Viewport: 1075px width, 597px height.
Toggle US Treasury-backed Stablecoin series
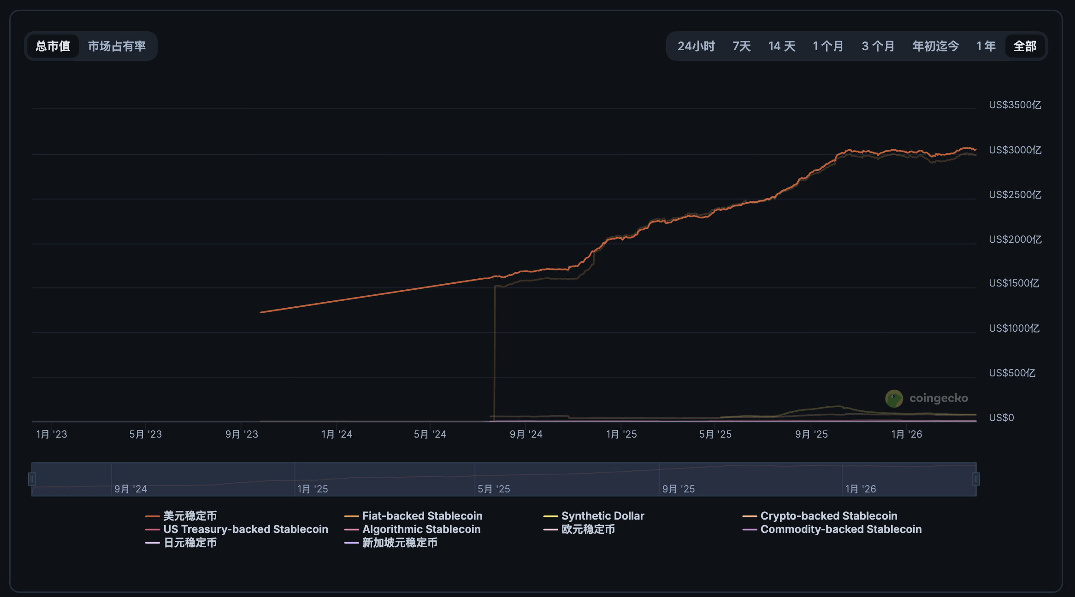click(236, 529)
